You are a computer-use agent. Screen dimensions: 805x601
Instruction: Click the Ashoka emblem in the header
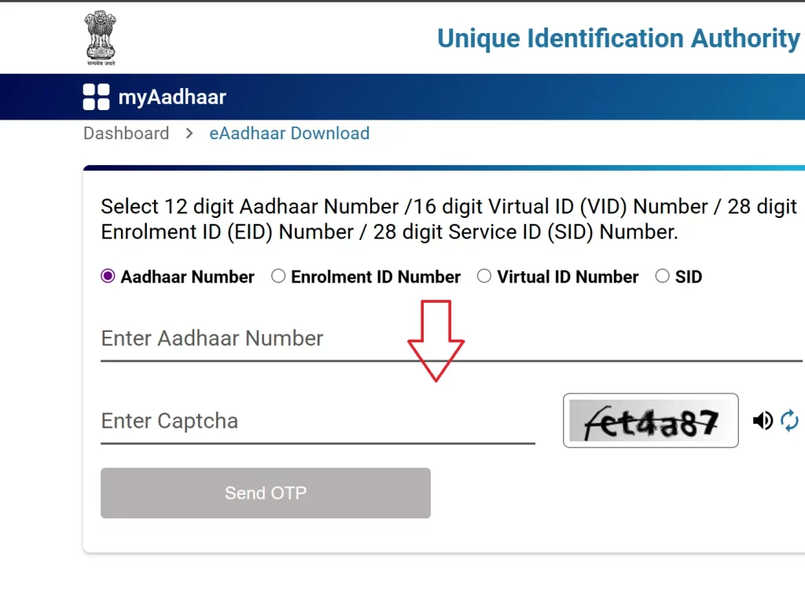[x=99, y=35]
